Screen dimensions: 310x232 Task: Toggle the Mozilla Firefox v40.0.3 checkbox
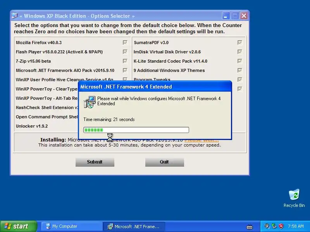click(125, 43)
